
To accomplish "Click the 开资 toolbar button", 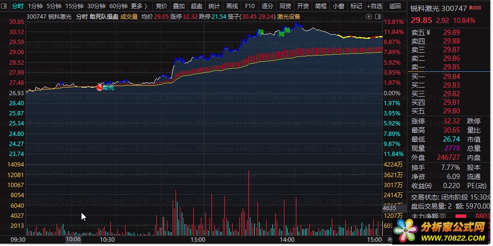I will click(303, 6).
